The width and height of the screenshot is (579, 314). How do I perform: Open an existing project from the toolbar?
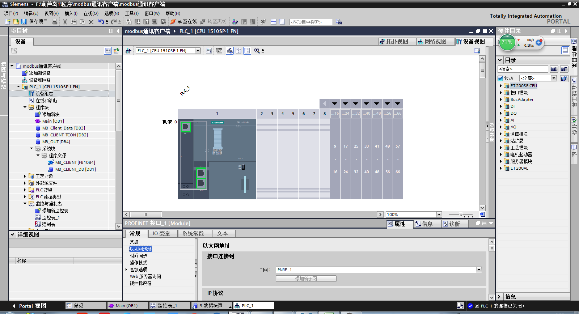(x=16, y=22)
